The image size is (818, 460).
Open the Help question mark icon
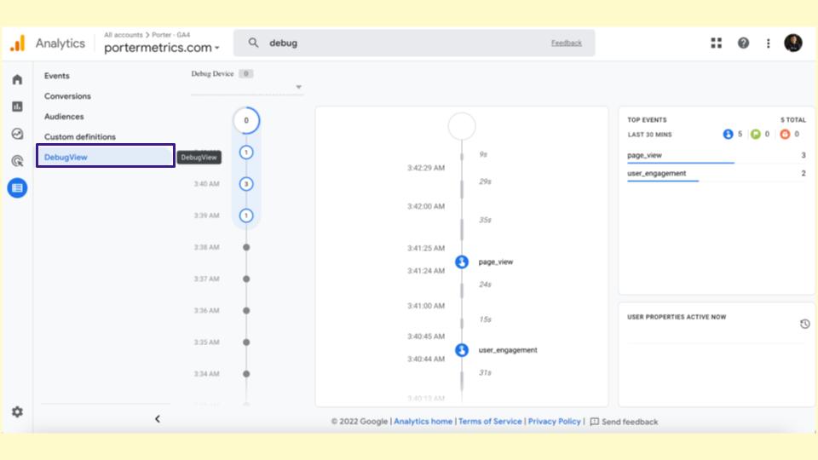pos(743,43)
